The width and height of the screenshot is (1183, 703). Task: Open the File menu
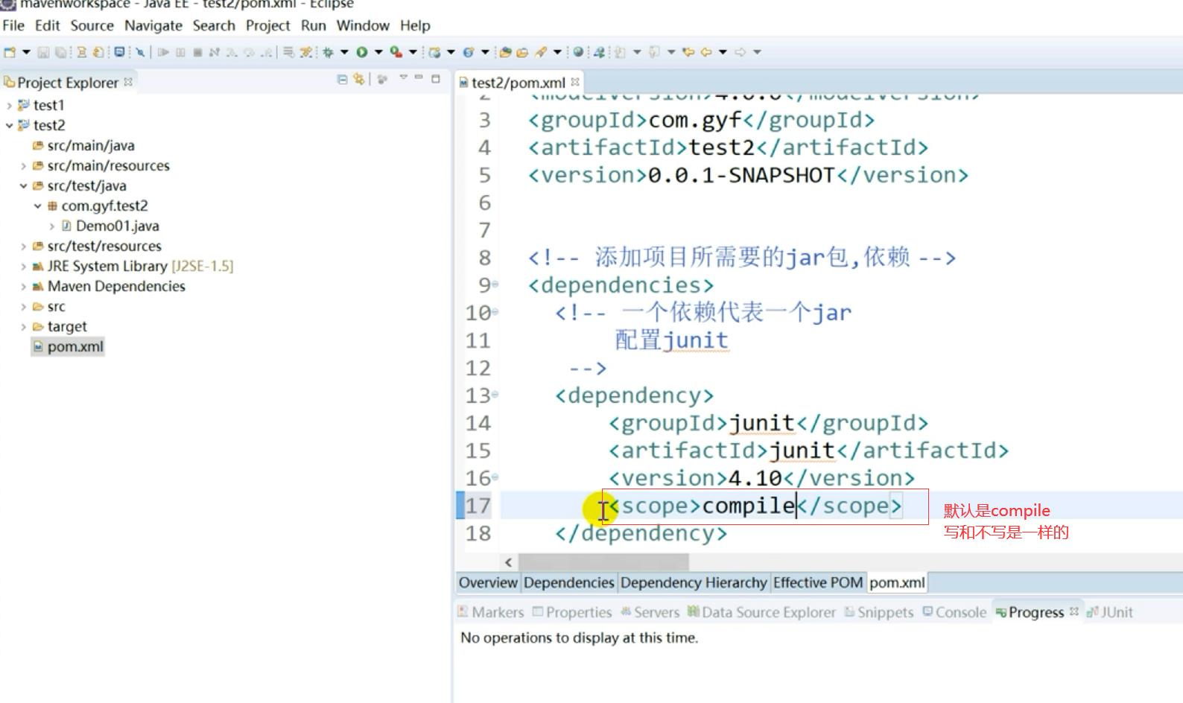13,25
